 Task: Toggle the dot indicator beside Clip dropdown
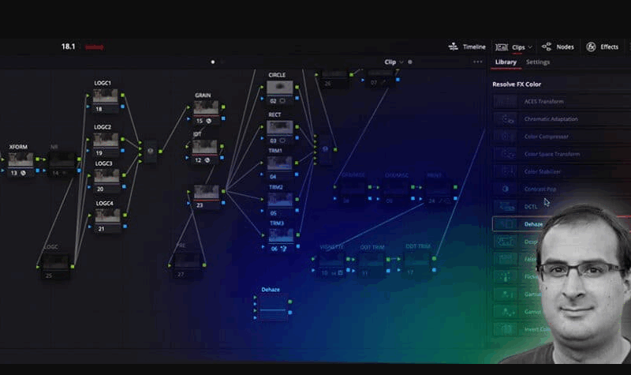point(410,62)
